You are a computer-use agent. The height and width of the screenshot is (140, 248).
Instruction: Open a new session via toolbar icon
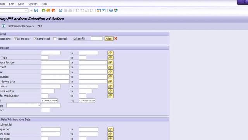(x=99, y=10)
